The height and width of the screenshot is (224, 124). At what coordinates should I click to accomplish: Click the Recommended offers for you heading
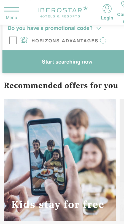click(x=61, y=86)
